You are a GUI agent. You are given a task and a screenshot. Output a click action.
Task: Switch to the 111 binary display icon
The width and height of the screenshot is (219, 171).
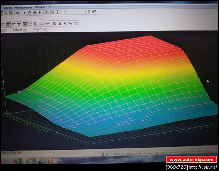point(36,24)
